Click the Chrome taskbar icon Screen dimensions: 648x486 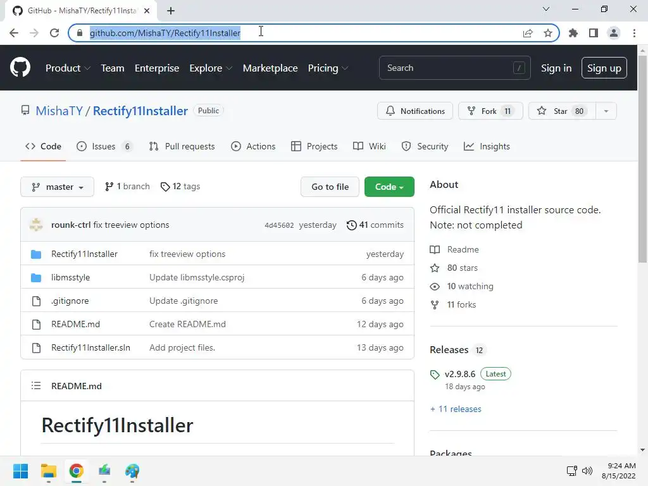point(76,471)
